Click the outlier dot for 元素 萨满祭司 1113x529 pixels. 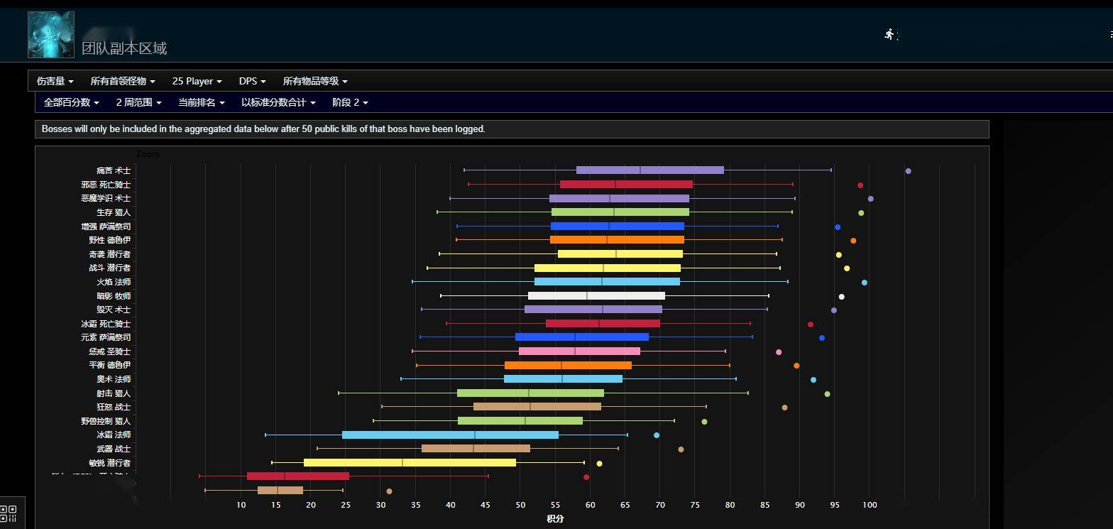click(x=822, y=338)
